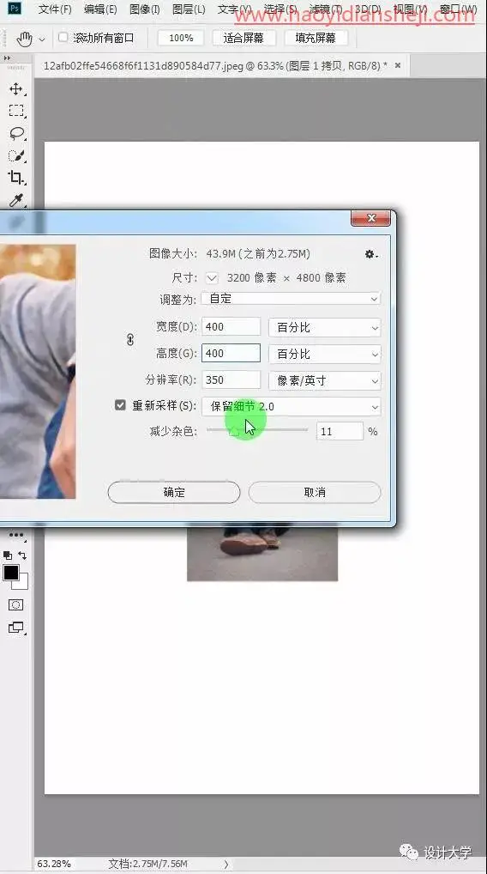Click the black foreground color swatch

point(11,573)
